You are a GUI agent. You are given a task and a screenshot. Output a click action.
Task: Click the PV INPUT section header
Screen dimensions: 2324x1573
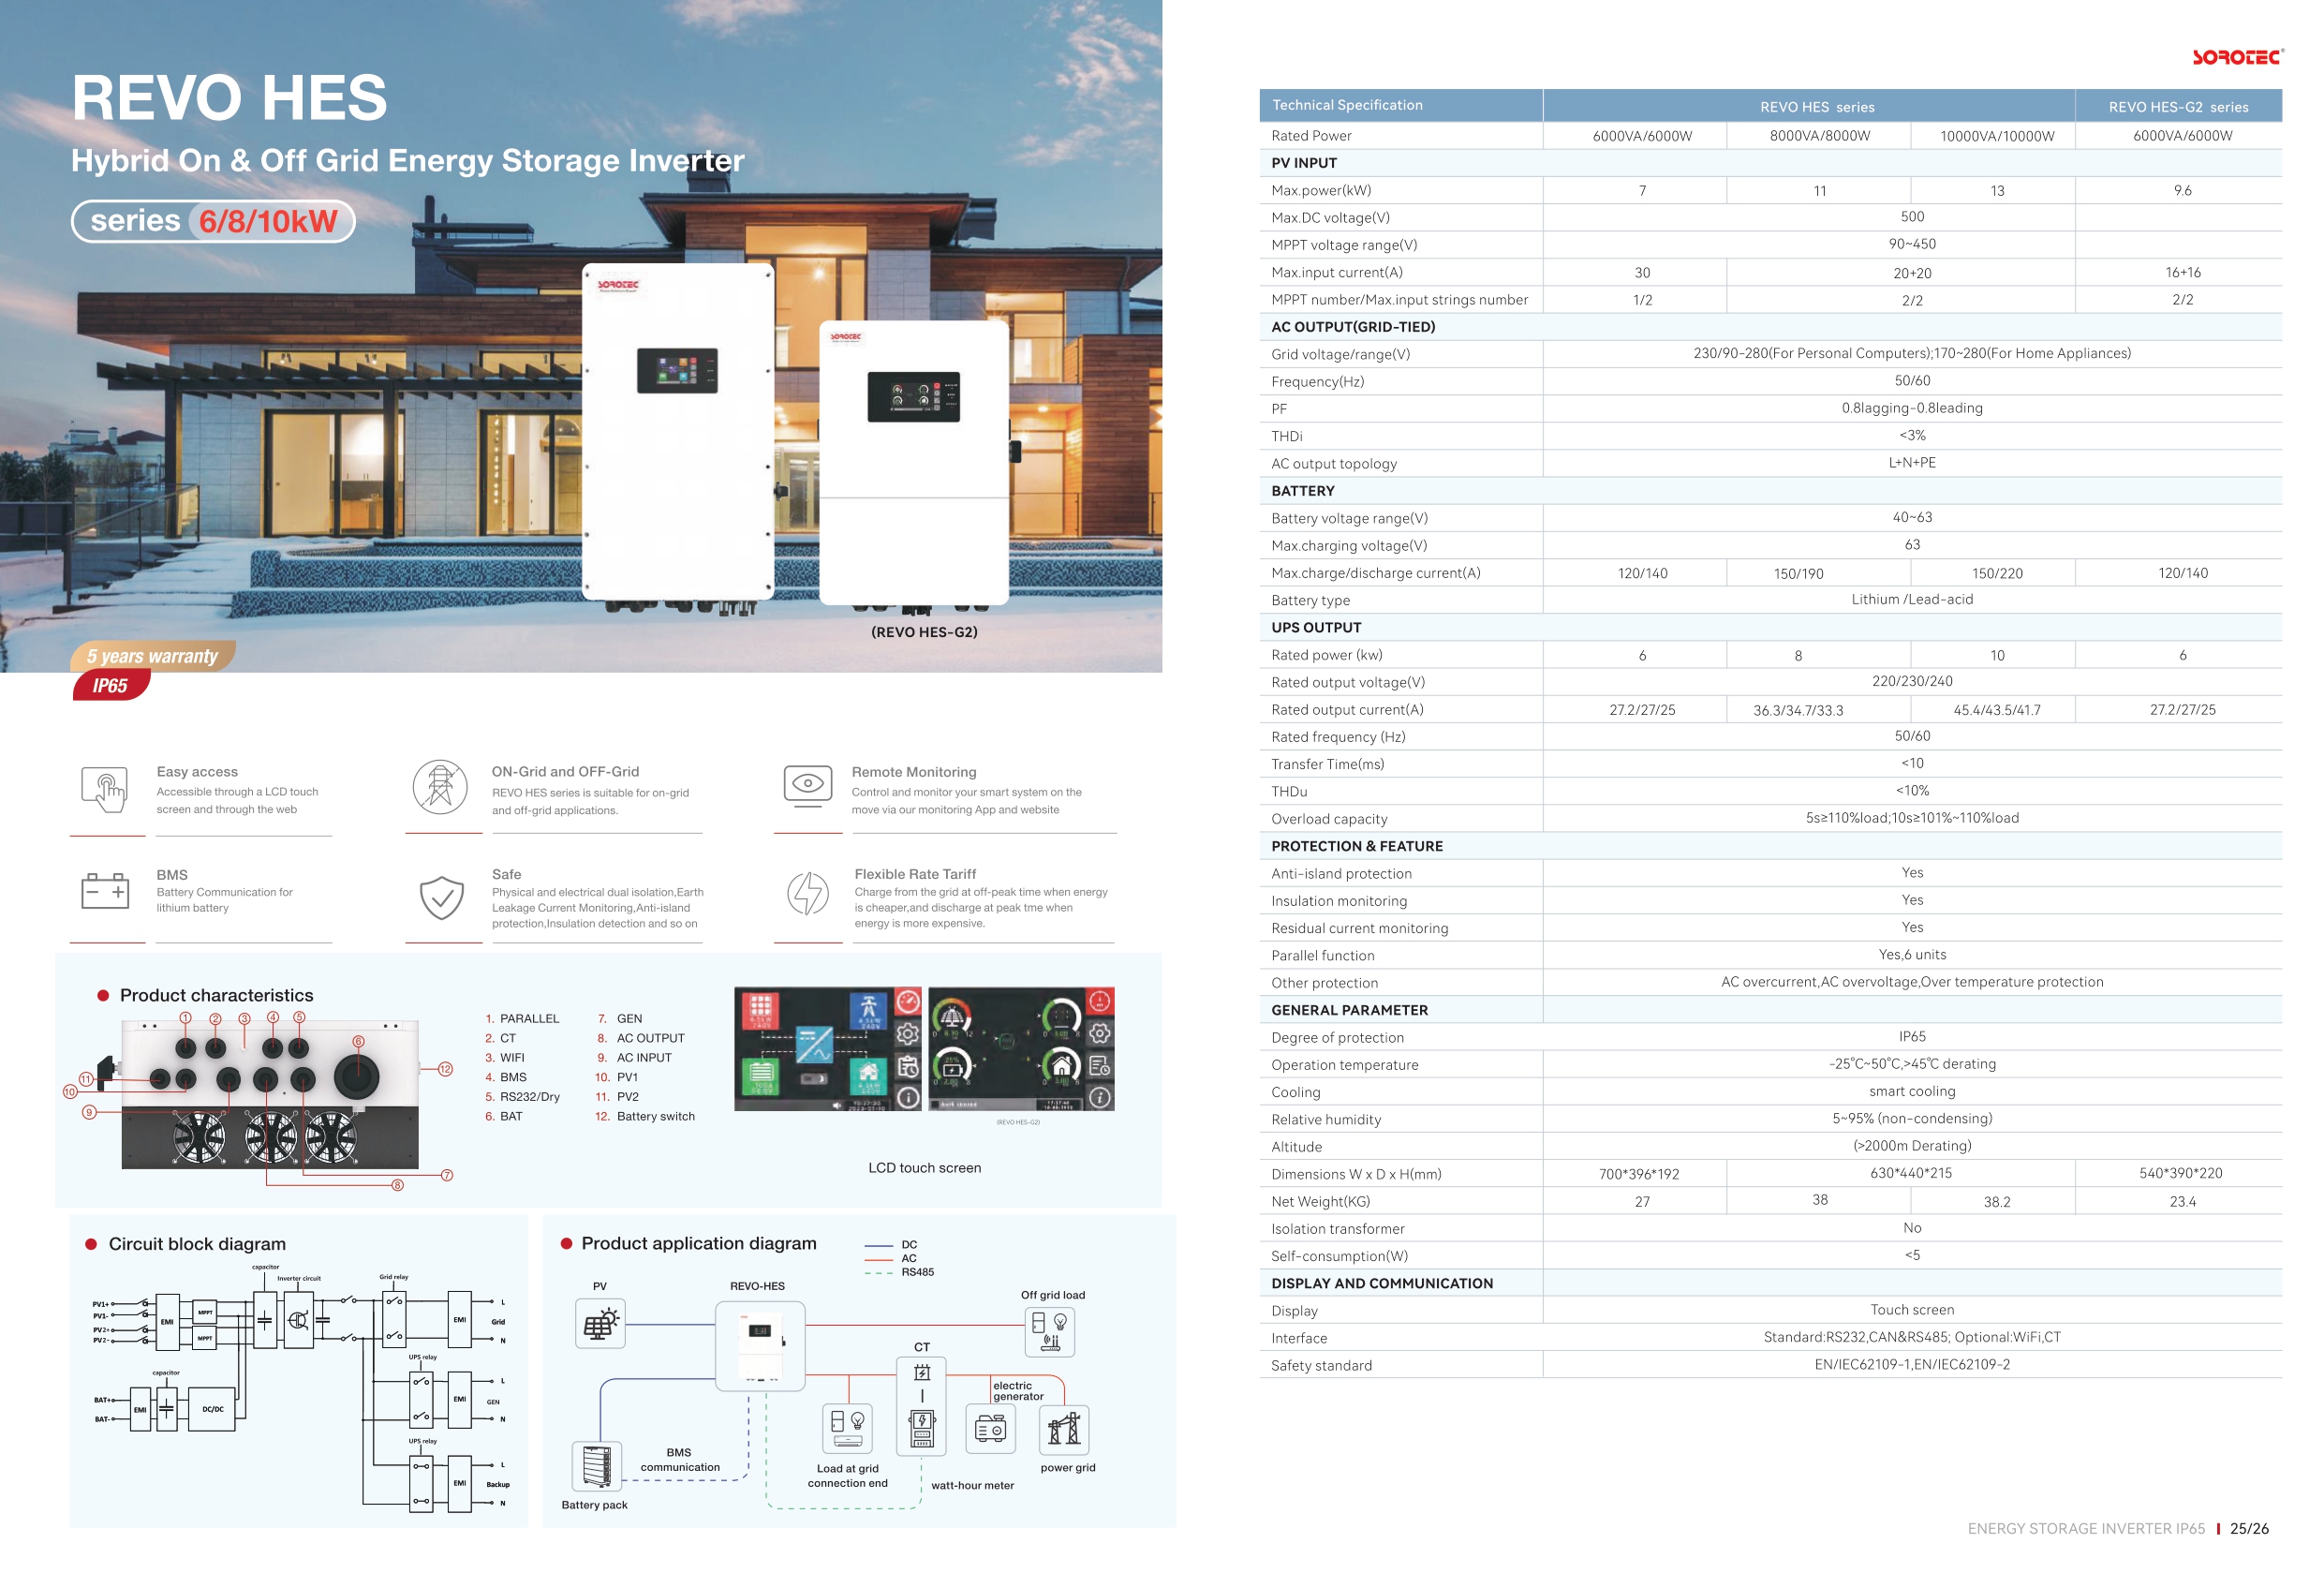[1771, 163]
